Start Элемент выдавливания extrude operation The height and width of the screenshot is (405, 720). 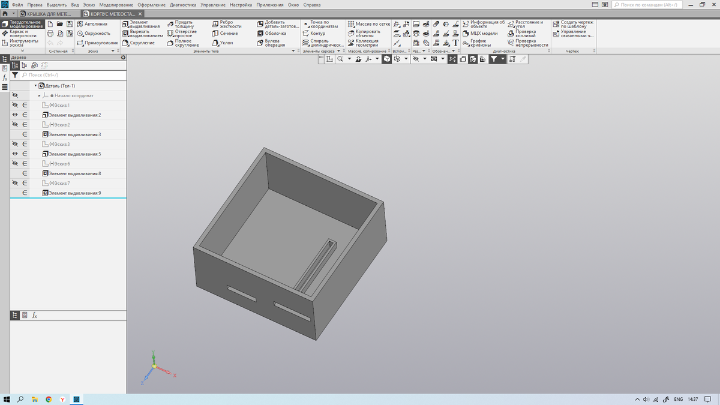pyautogui.click(x=141, y=24)
